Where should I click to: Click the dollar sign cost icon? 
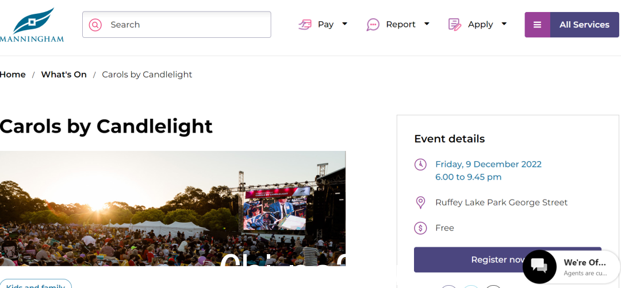pos(420,228)
